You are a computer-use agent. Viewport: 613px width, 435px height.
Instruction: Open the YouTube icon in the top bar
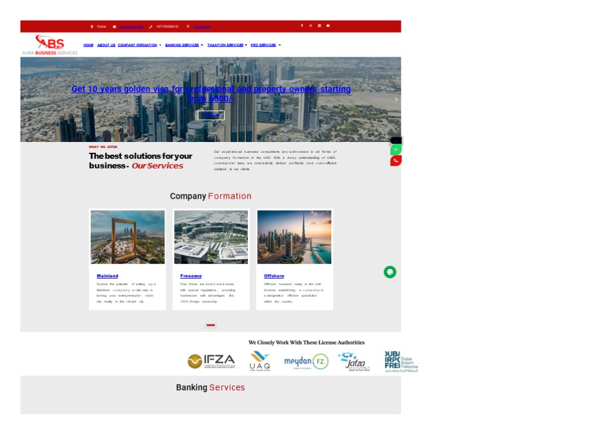tap(328, 26)
